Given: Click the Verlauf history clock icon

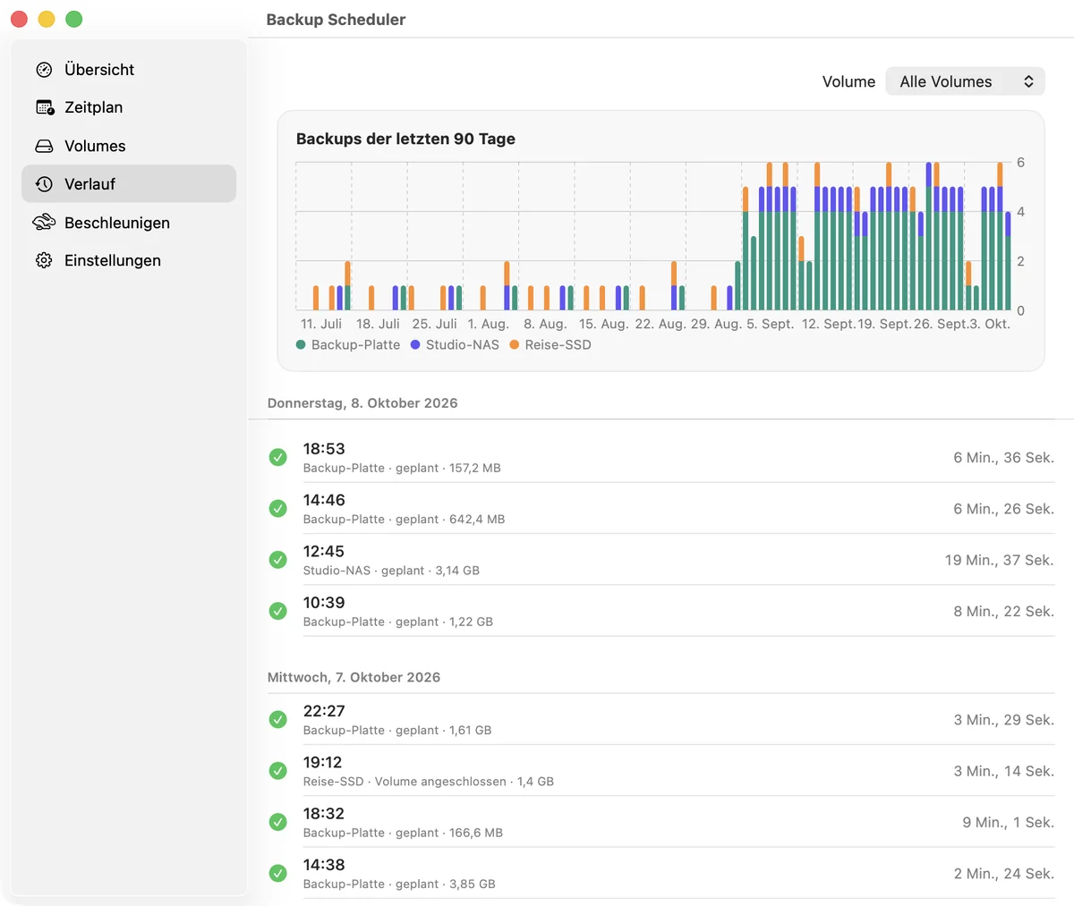Looking at the screenshot, I should pyautogui.click(x=44, y=184).
